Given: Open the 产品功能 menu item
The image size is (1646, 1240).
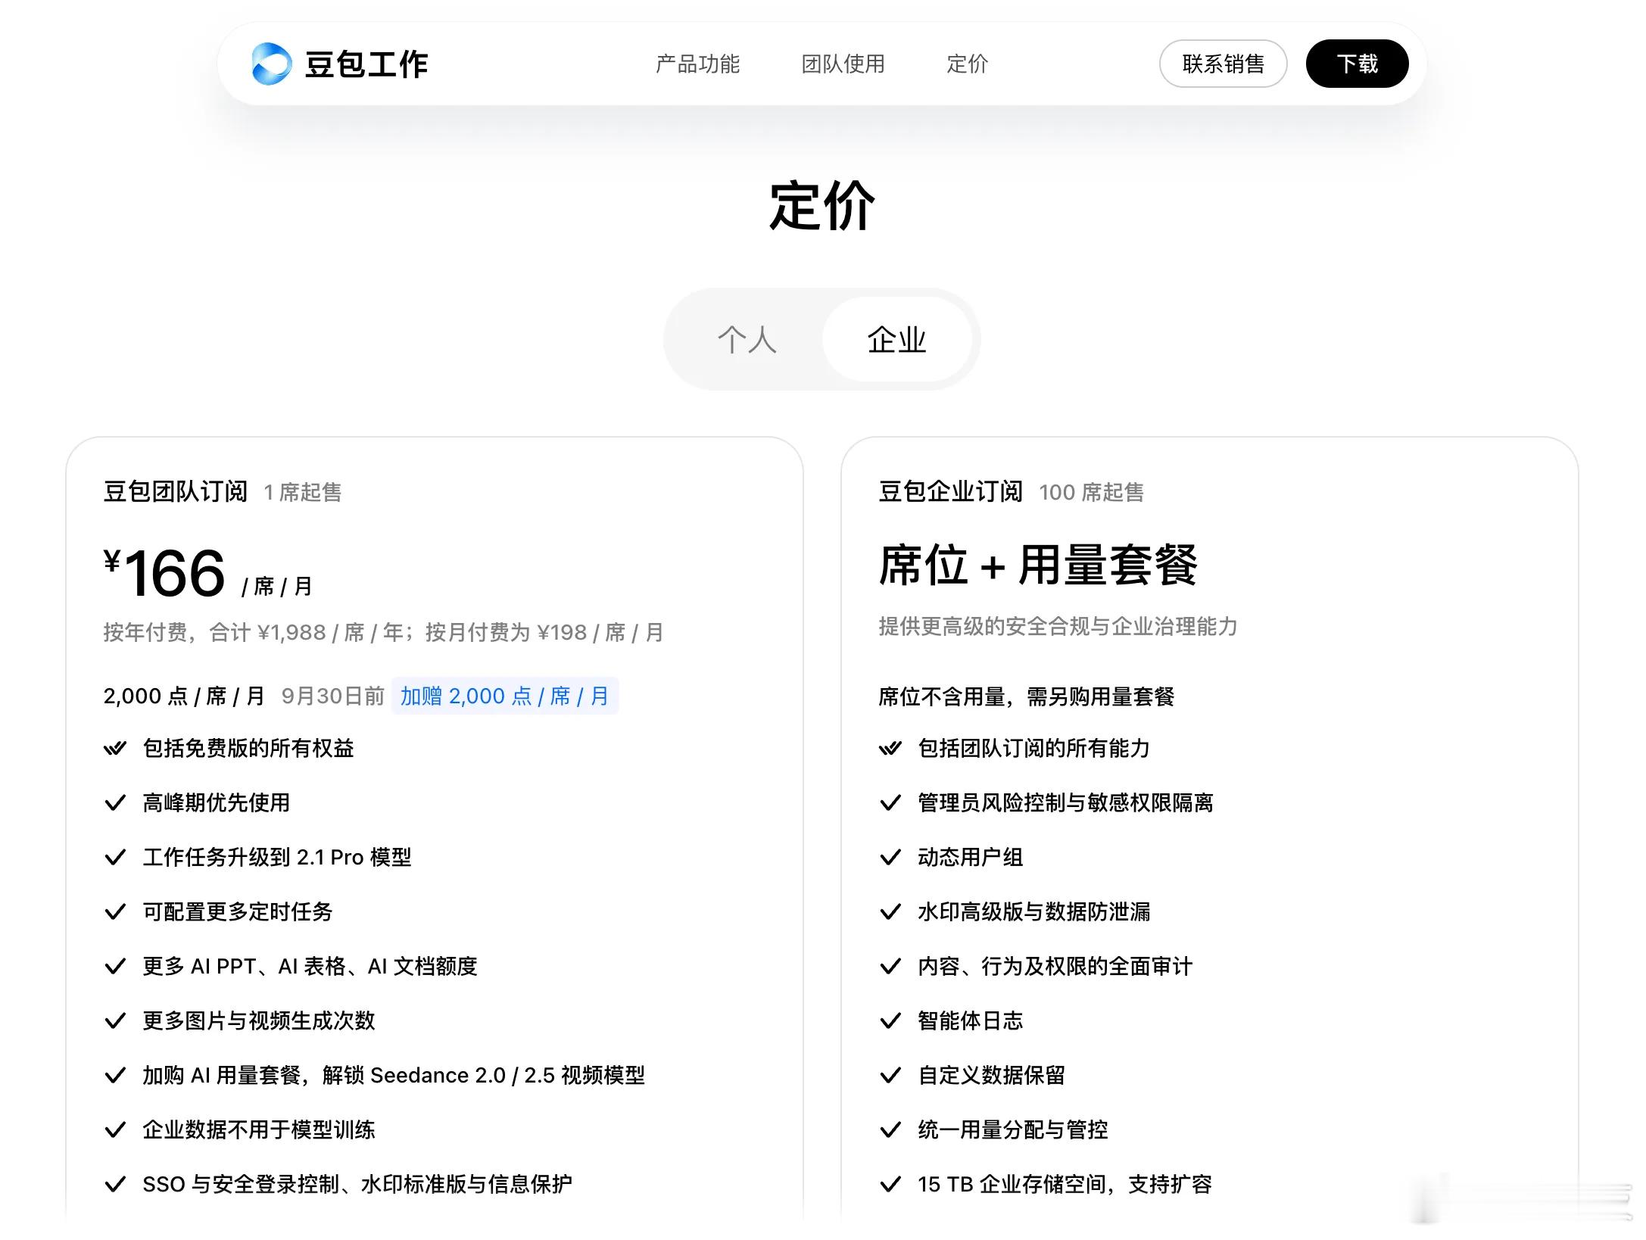Looking at the screenshot, I should pos(697,64).
